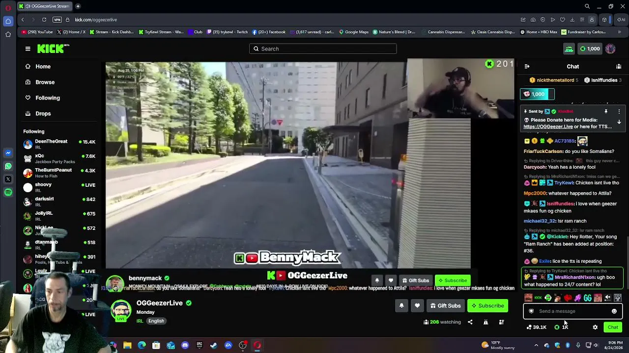Screen dimensions: 629x353
Task: Toggle the VPN badge in address bar
Action: coord(57,20)
